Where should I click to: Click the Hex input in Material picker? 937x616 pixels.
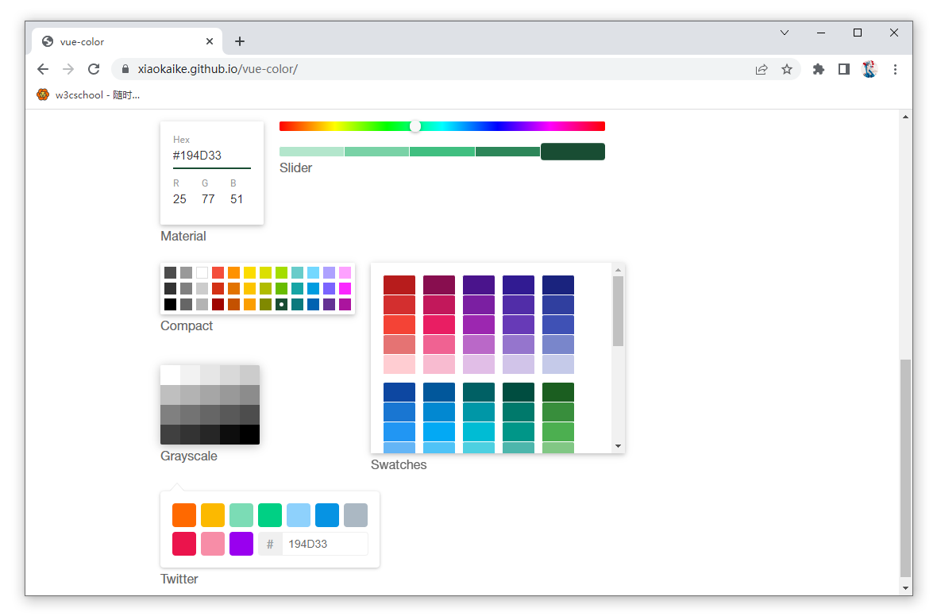click(211, 156)
